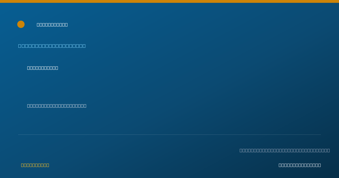Open the yellow text link at bottom left
The image size is (339, 178).
point(35,165)
